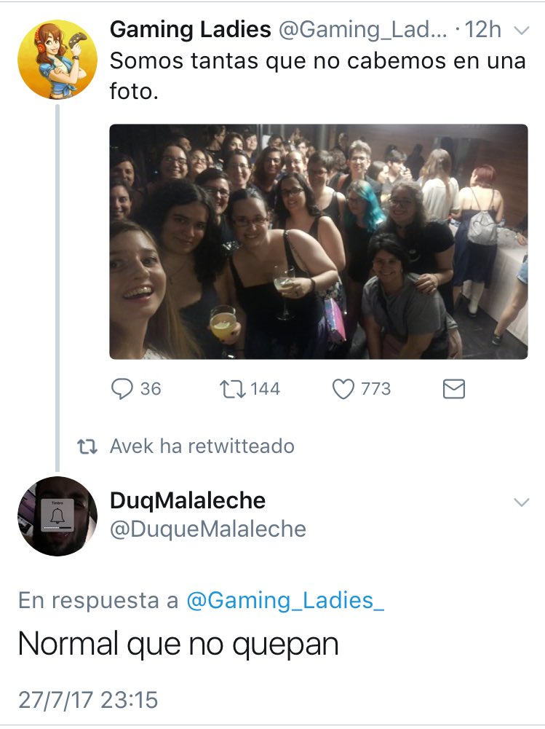Share via the envelope message icon
Image resolution: width=545 pixels, height=729 pixels.
pos(454,389)
